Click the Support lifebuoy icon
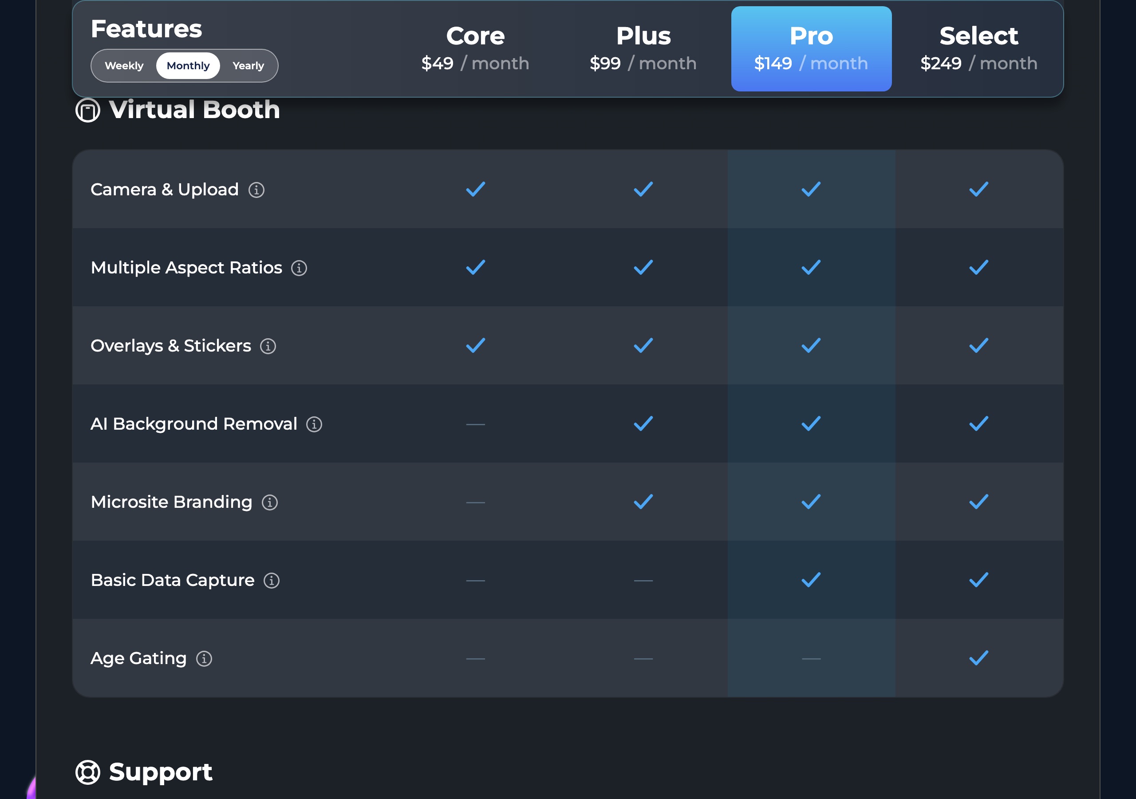The width and height of the screenshot is (1136, 799). [87, 772]
